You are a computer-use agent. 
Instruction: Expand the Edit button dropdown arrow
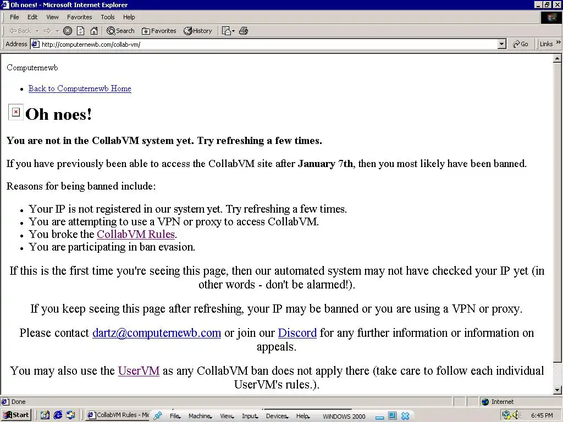[233, 31]
